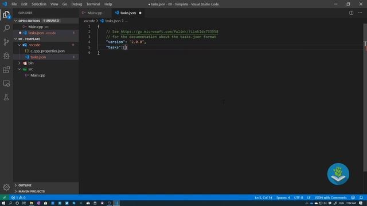Click the taskbar search magnifier
This screenshot has width=367, height=206.
coord(10,203)
